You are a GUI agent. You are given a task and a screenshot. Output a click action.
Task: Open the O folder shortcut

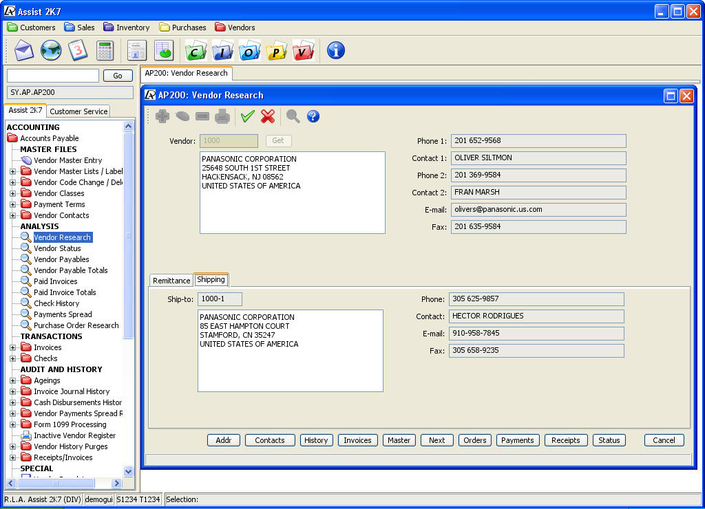[x=249, y=50]
